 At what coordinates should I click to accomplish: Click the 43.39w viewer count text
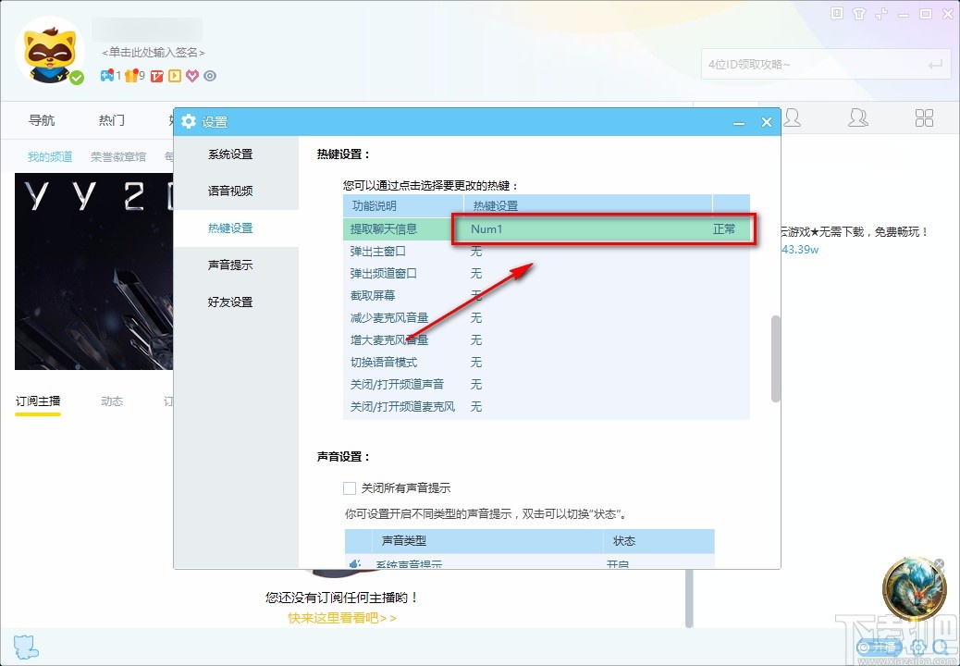800,250
